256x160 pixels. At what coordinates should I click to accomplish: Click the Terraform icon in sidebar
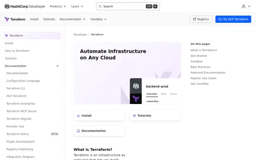point(6,36)
